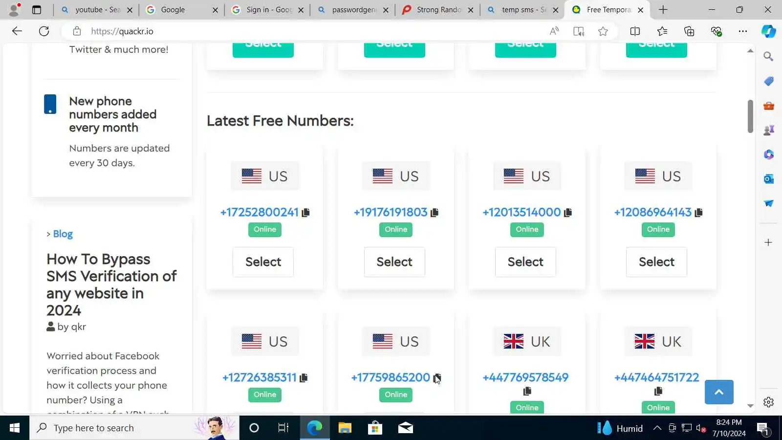Click the page vertical scrollbar thumb
Screen dimensions: 782x440
coord(750,116)
